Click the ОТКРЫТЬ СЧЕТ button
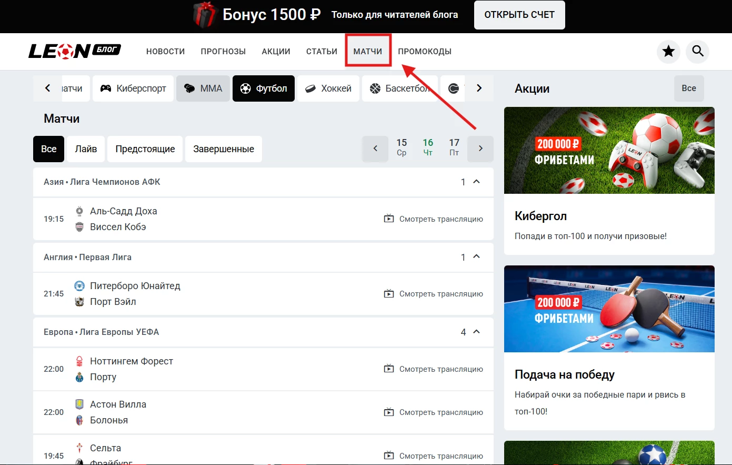The image size is (732, 465). tap(519, 15)
